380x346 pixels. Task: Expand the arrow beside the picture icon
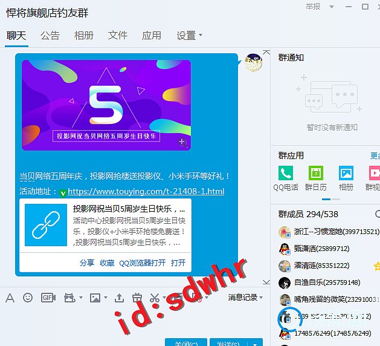point(105,297)
